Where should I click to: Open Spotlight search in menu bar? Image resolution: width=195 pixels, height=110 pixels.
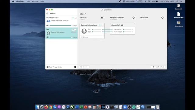177,1
